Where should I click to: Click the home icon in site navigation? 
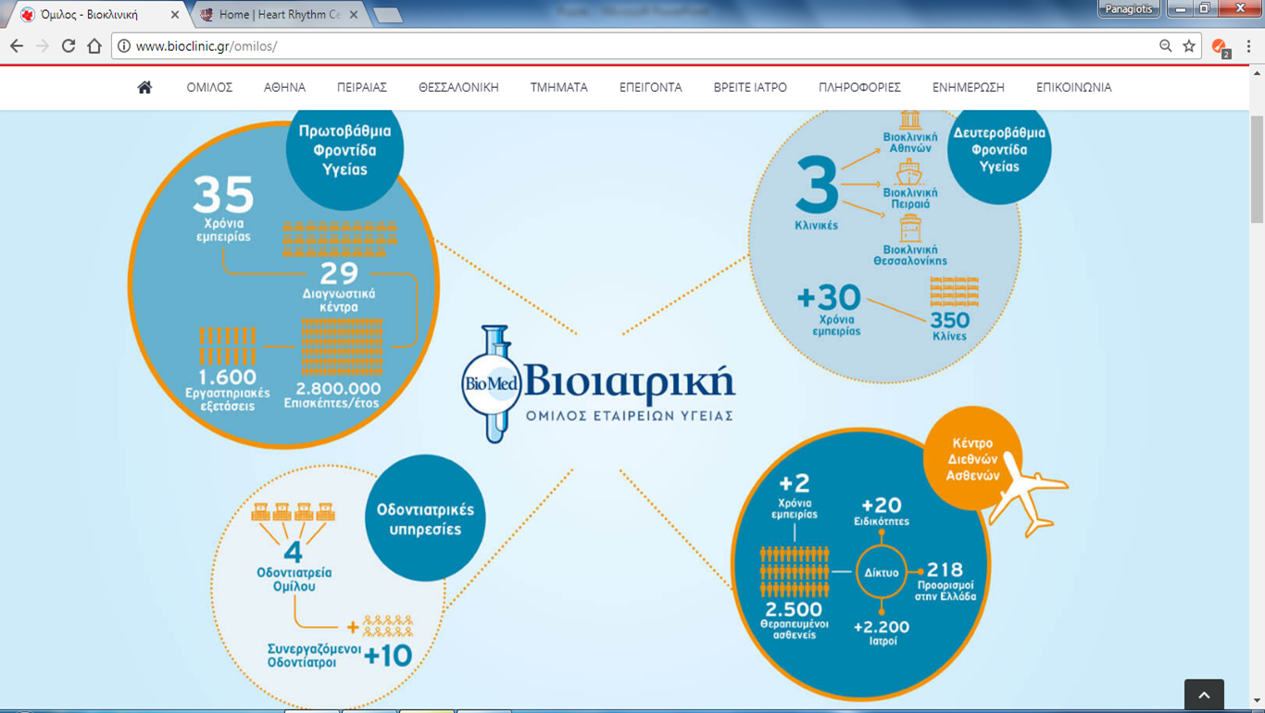tap(144, 87)
